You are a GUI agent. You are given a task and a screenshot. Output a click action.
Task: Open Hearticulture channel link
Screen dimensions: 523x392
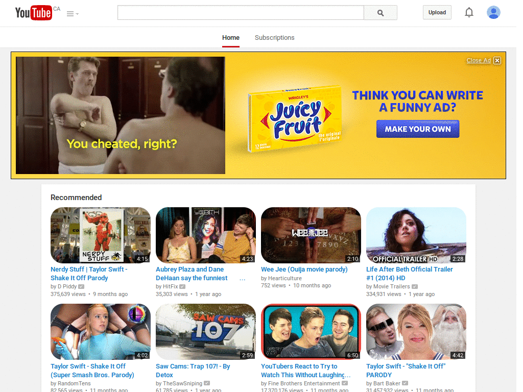[285, 278]
